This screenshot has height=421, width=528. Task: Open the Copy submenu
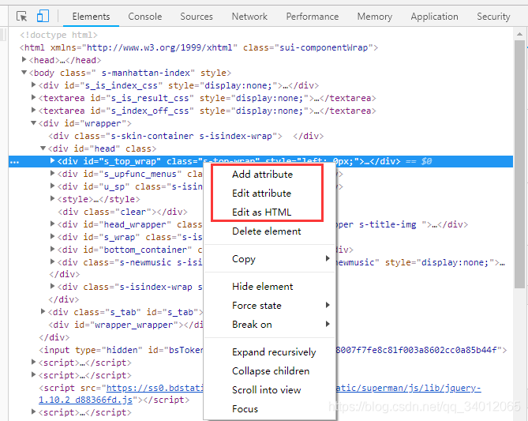[269, 259]
